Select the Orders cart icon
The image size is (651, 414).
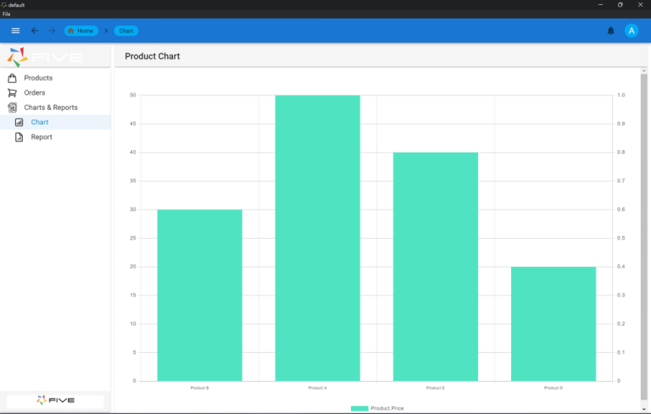coord(13,93)
